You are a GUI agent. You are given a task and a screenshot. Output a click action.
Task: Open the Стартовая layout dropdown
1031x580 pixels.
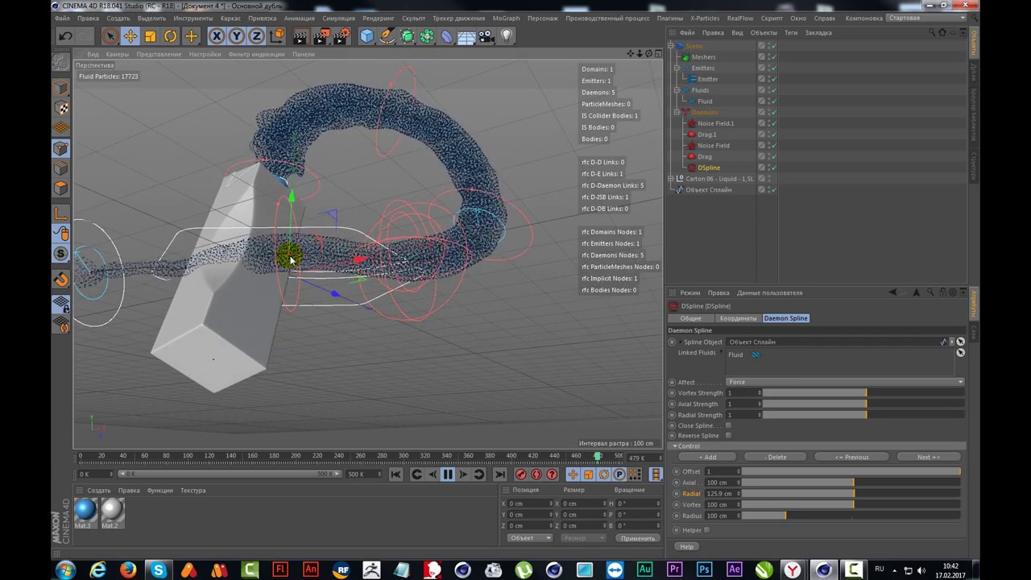(926, 18)
